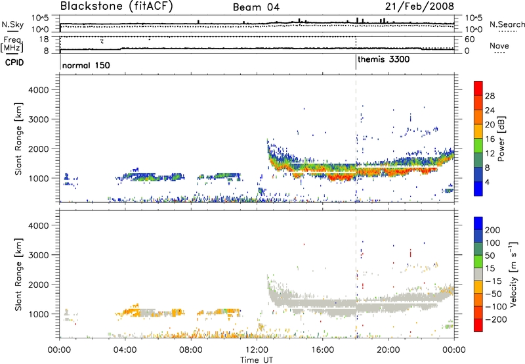Image resolution: width=525 pixels, height=364 pixels.
Task: Click the "100" label on Velocity colorbar
Action: click(x=493, y=242)
